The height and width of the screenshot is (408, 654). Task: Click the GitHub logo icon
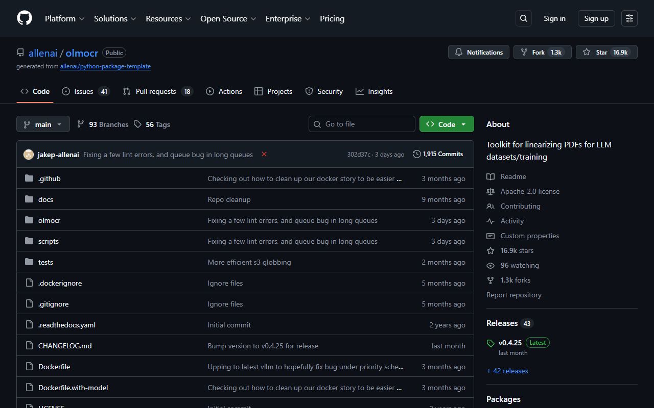pos(24,18)
